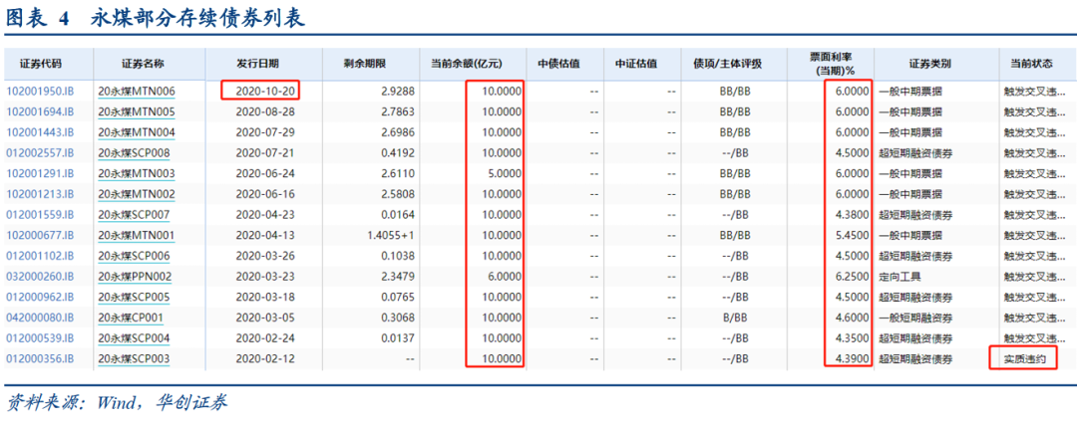Viewport: 1077px width, 430px height.
Task: Click coupon rate 4.6000
Action: click(853, 318)
